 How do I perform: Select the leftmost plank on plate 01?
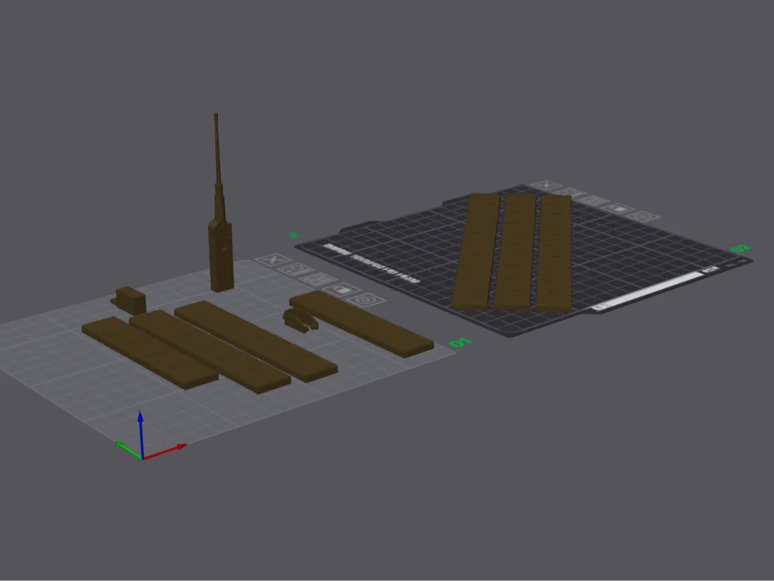tap(150, 353)
